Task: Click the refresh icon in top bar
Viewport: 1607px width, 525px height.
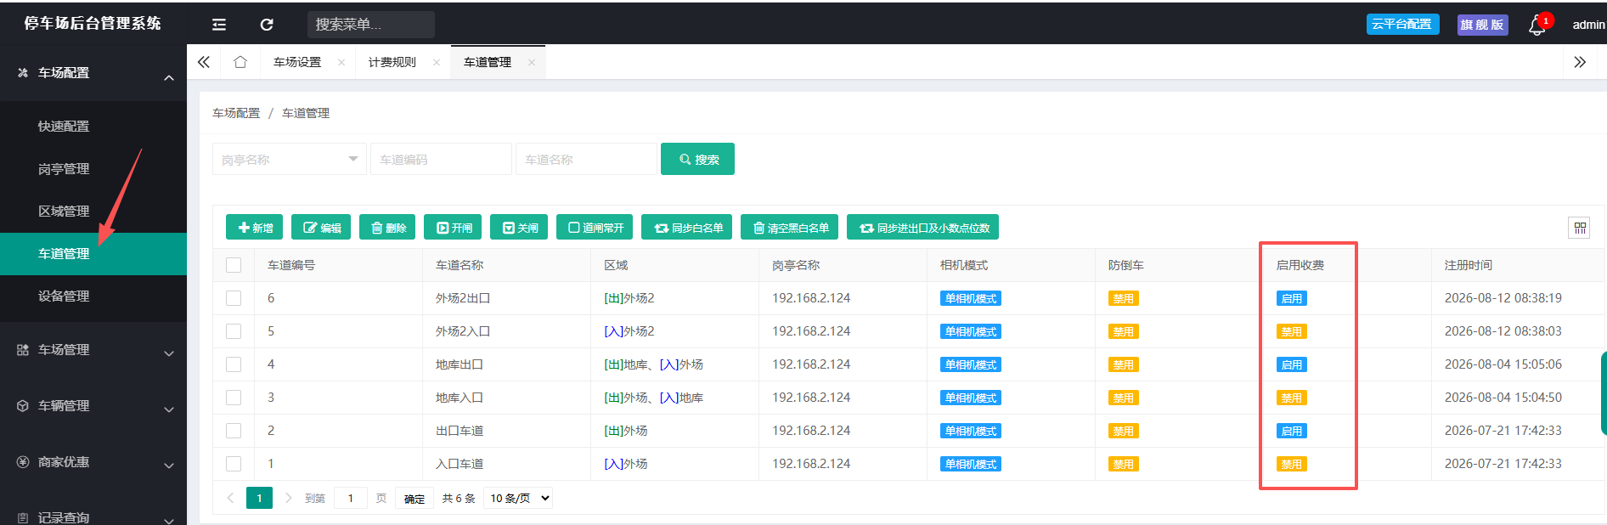Action: [x=267, y=25]
